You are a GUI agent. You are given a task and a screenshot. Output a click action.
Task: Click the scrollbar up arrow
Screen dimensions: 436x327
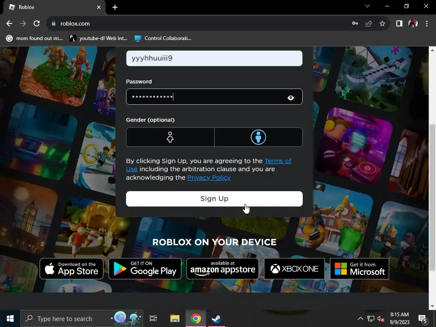click(x=432, y=50)
